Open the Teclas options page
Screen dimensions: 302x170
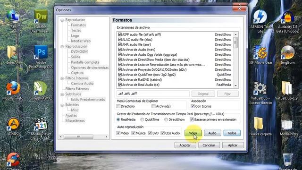coord(76,30)
